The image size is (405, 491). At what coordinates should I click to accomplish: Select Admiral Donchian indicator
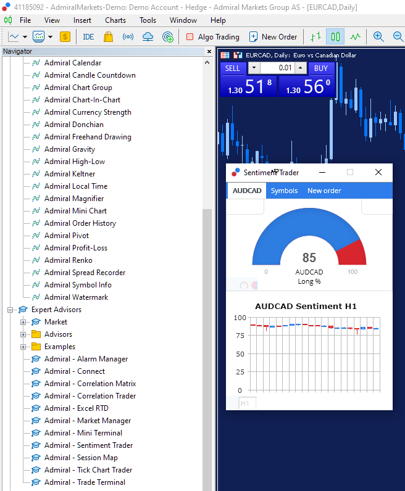[74, 125]
